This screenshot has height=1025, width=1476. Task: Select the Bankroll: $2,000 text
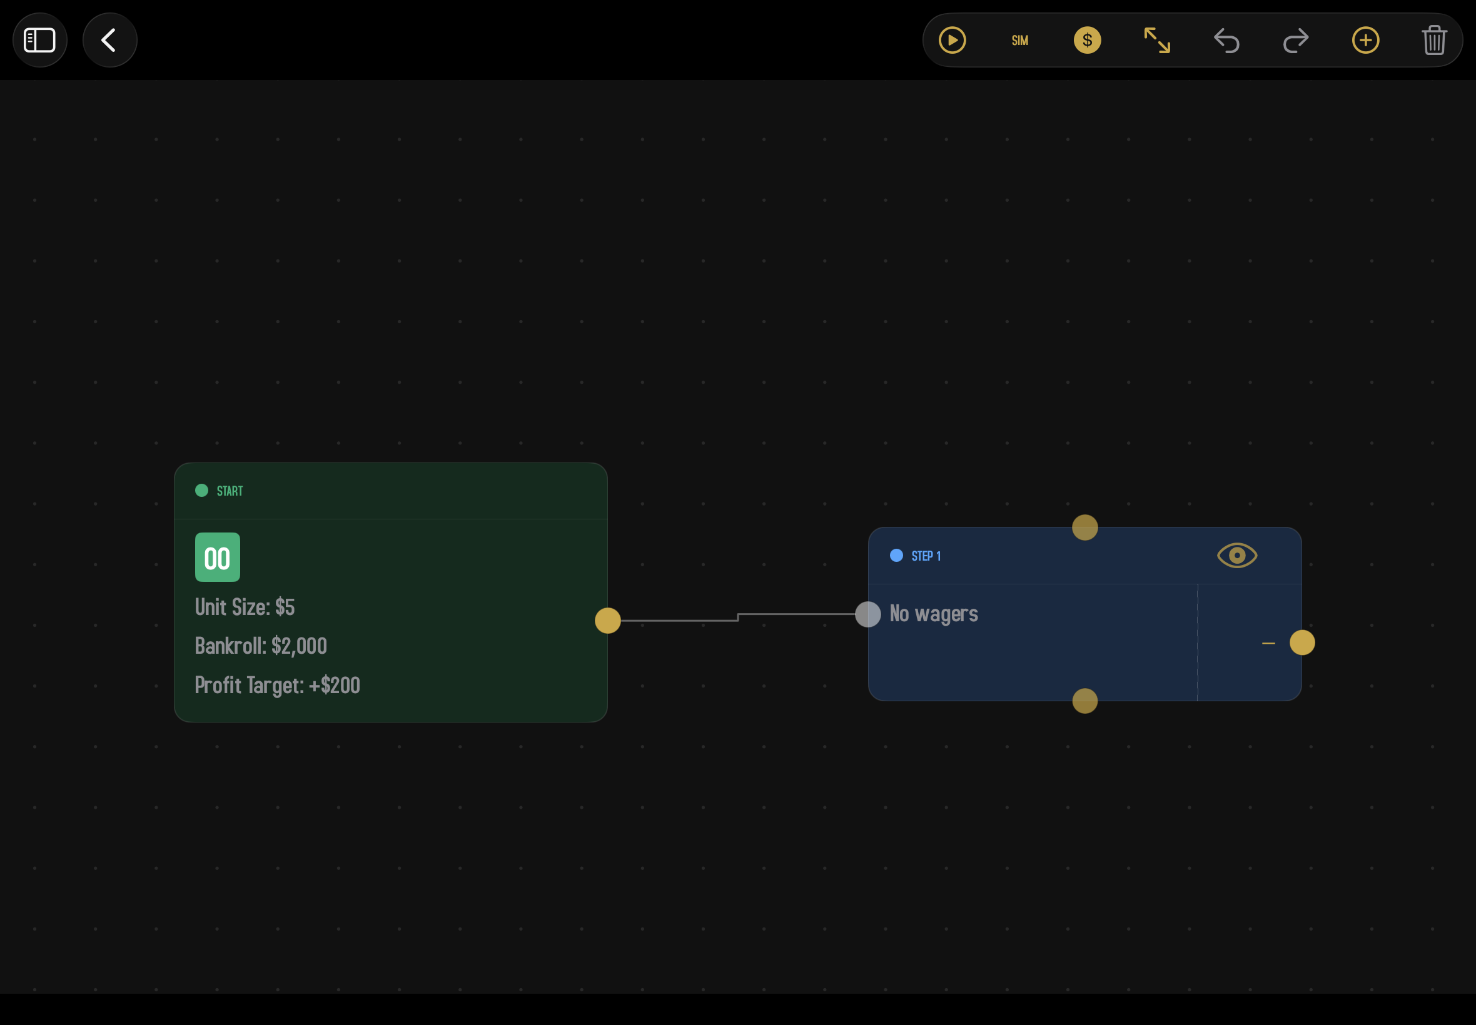point(261,646)
